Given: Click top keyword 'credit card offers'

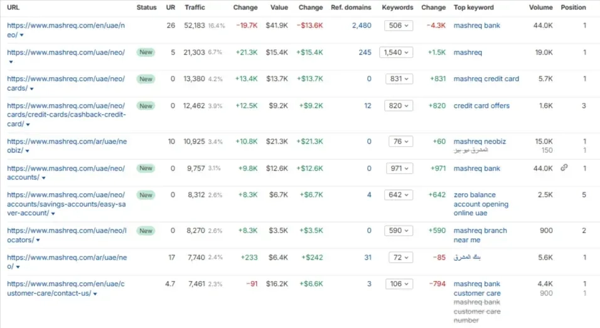Looking at the screenshot, I should click(481, 105).
